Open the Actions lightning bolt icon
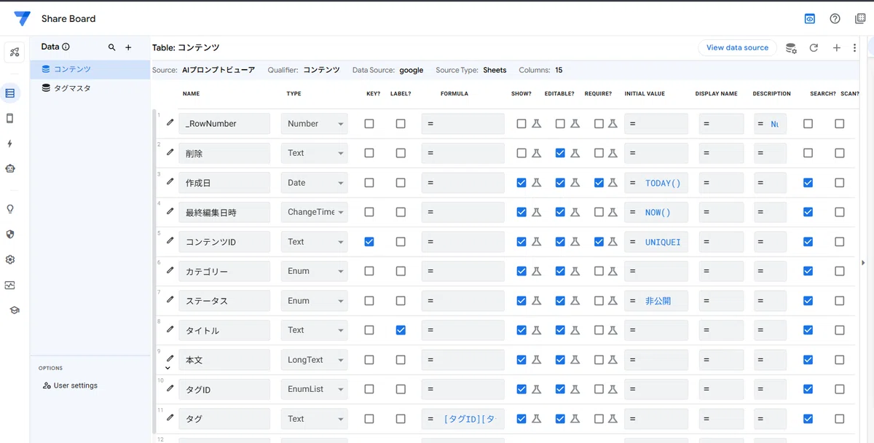The image size is (874, 443). [10, 144]
